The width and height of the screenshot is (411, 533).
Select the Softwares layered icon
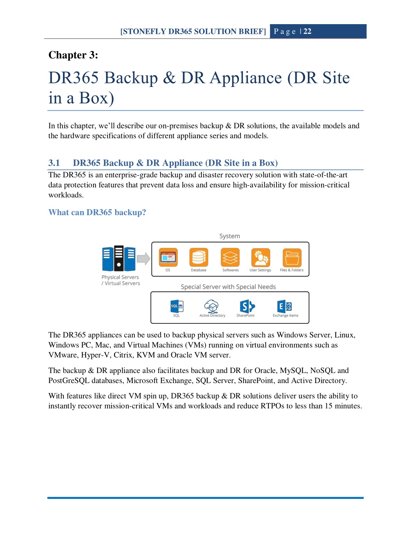[x=230, y=257]
